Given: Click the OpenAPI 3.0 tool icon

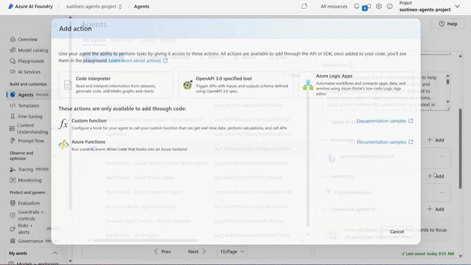Looking at the screenshot, I should coord(188,85).
